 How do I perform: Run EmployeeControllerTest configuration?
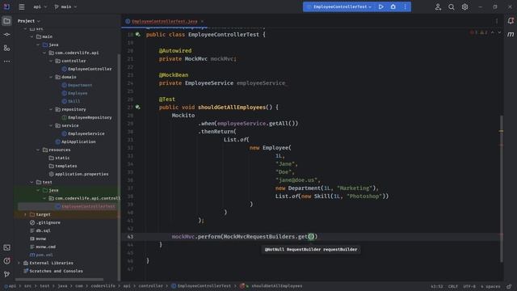point(380,6)
